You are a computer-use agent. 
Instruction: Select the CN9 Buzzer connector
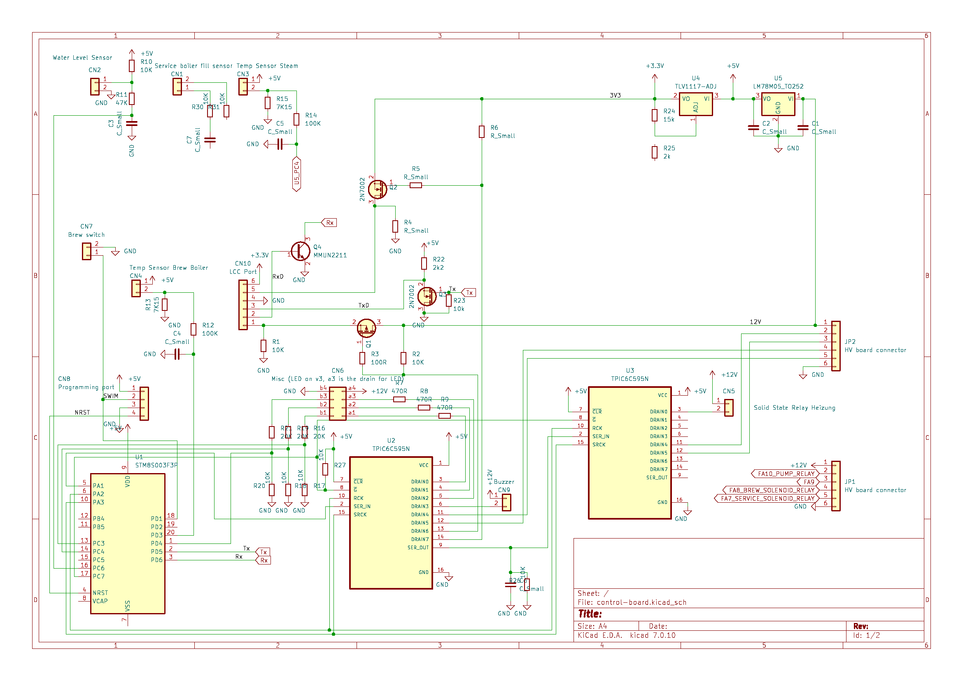506,502
